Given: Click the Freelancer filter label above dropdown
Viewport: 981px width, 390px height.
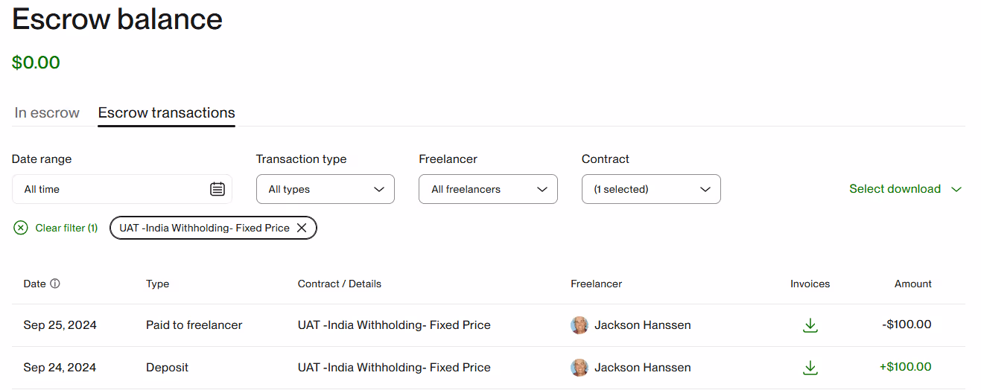Looking at the screenshot, I should (x=448, y=159).
